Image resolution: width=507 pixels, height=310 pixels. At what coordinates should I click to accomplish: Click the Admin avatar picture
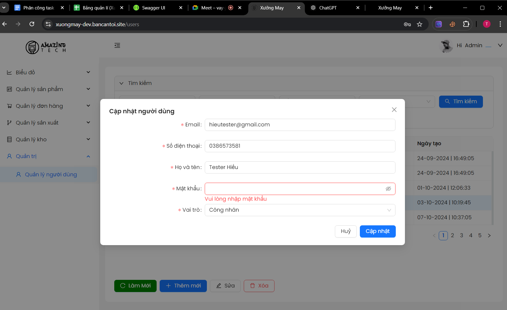[x=446, y=46]
